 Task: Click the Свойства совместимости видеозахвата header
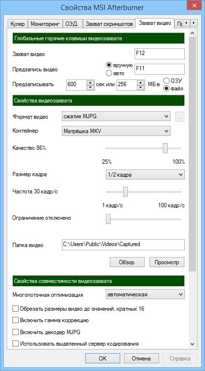(99, 281)
